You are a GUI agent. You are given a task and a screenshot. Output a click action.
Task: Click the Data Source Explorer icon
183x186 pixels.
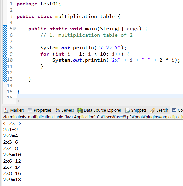(x=80, y=110)
